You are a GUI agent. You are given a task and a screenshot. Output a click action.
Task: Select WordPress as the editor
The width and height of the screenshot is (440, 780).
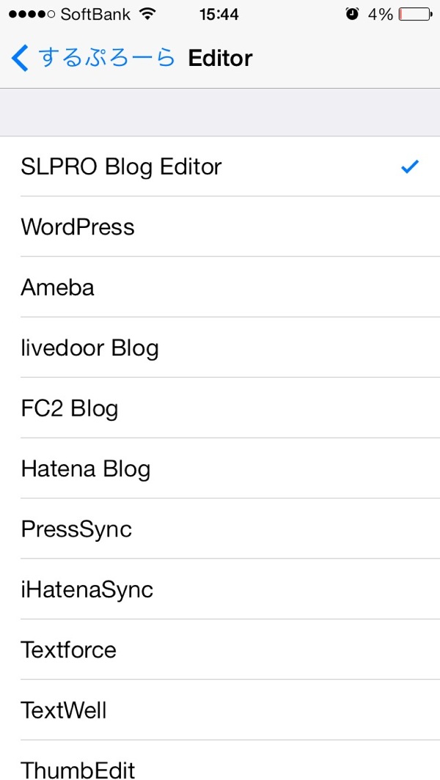(220, 227)
